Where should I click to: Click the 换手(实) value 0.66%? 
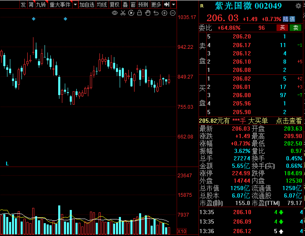pyautogui.click(x=294, y=166)
